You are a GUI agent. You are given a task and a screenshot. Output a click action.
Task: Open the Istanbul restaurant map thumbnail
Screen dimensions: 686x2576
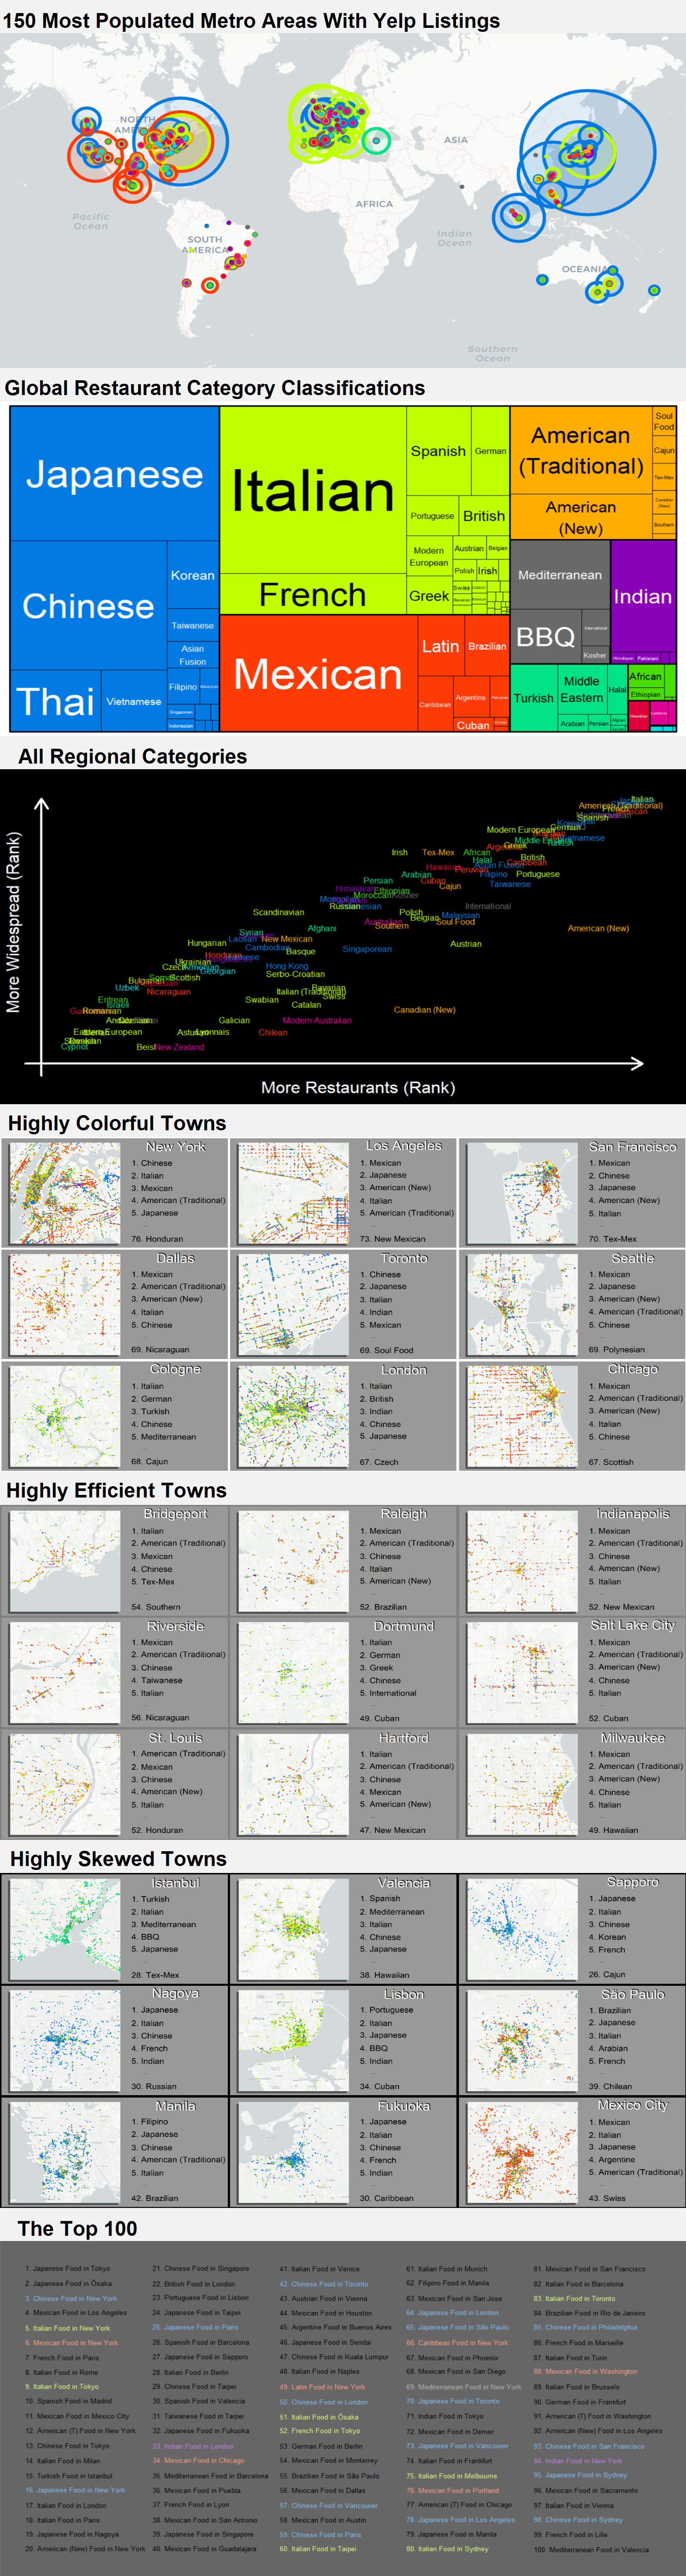[64, 1928]
